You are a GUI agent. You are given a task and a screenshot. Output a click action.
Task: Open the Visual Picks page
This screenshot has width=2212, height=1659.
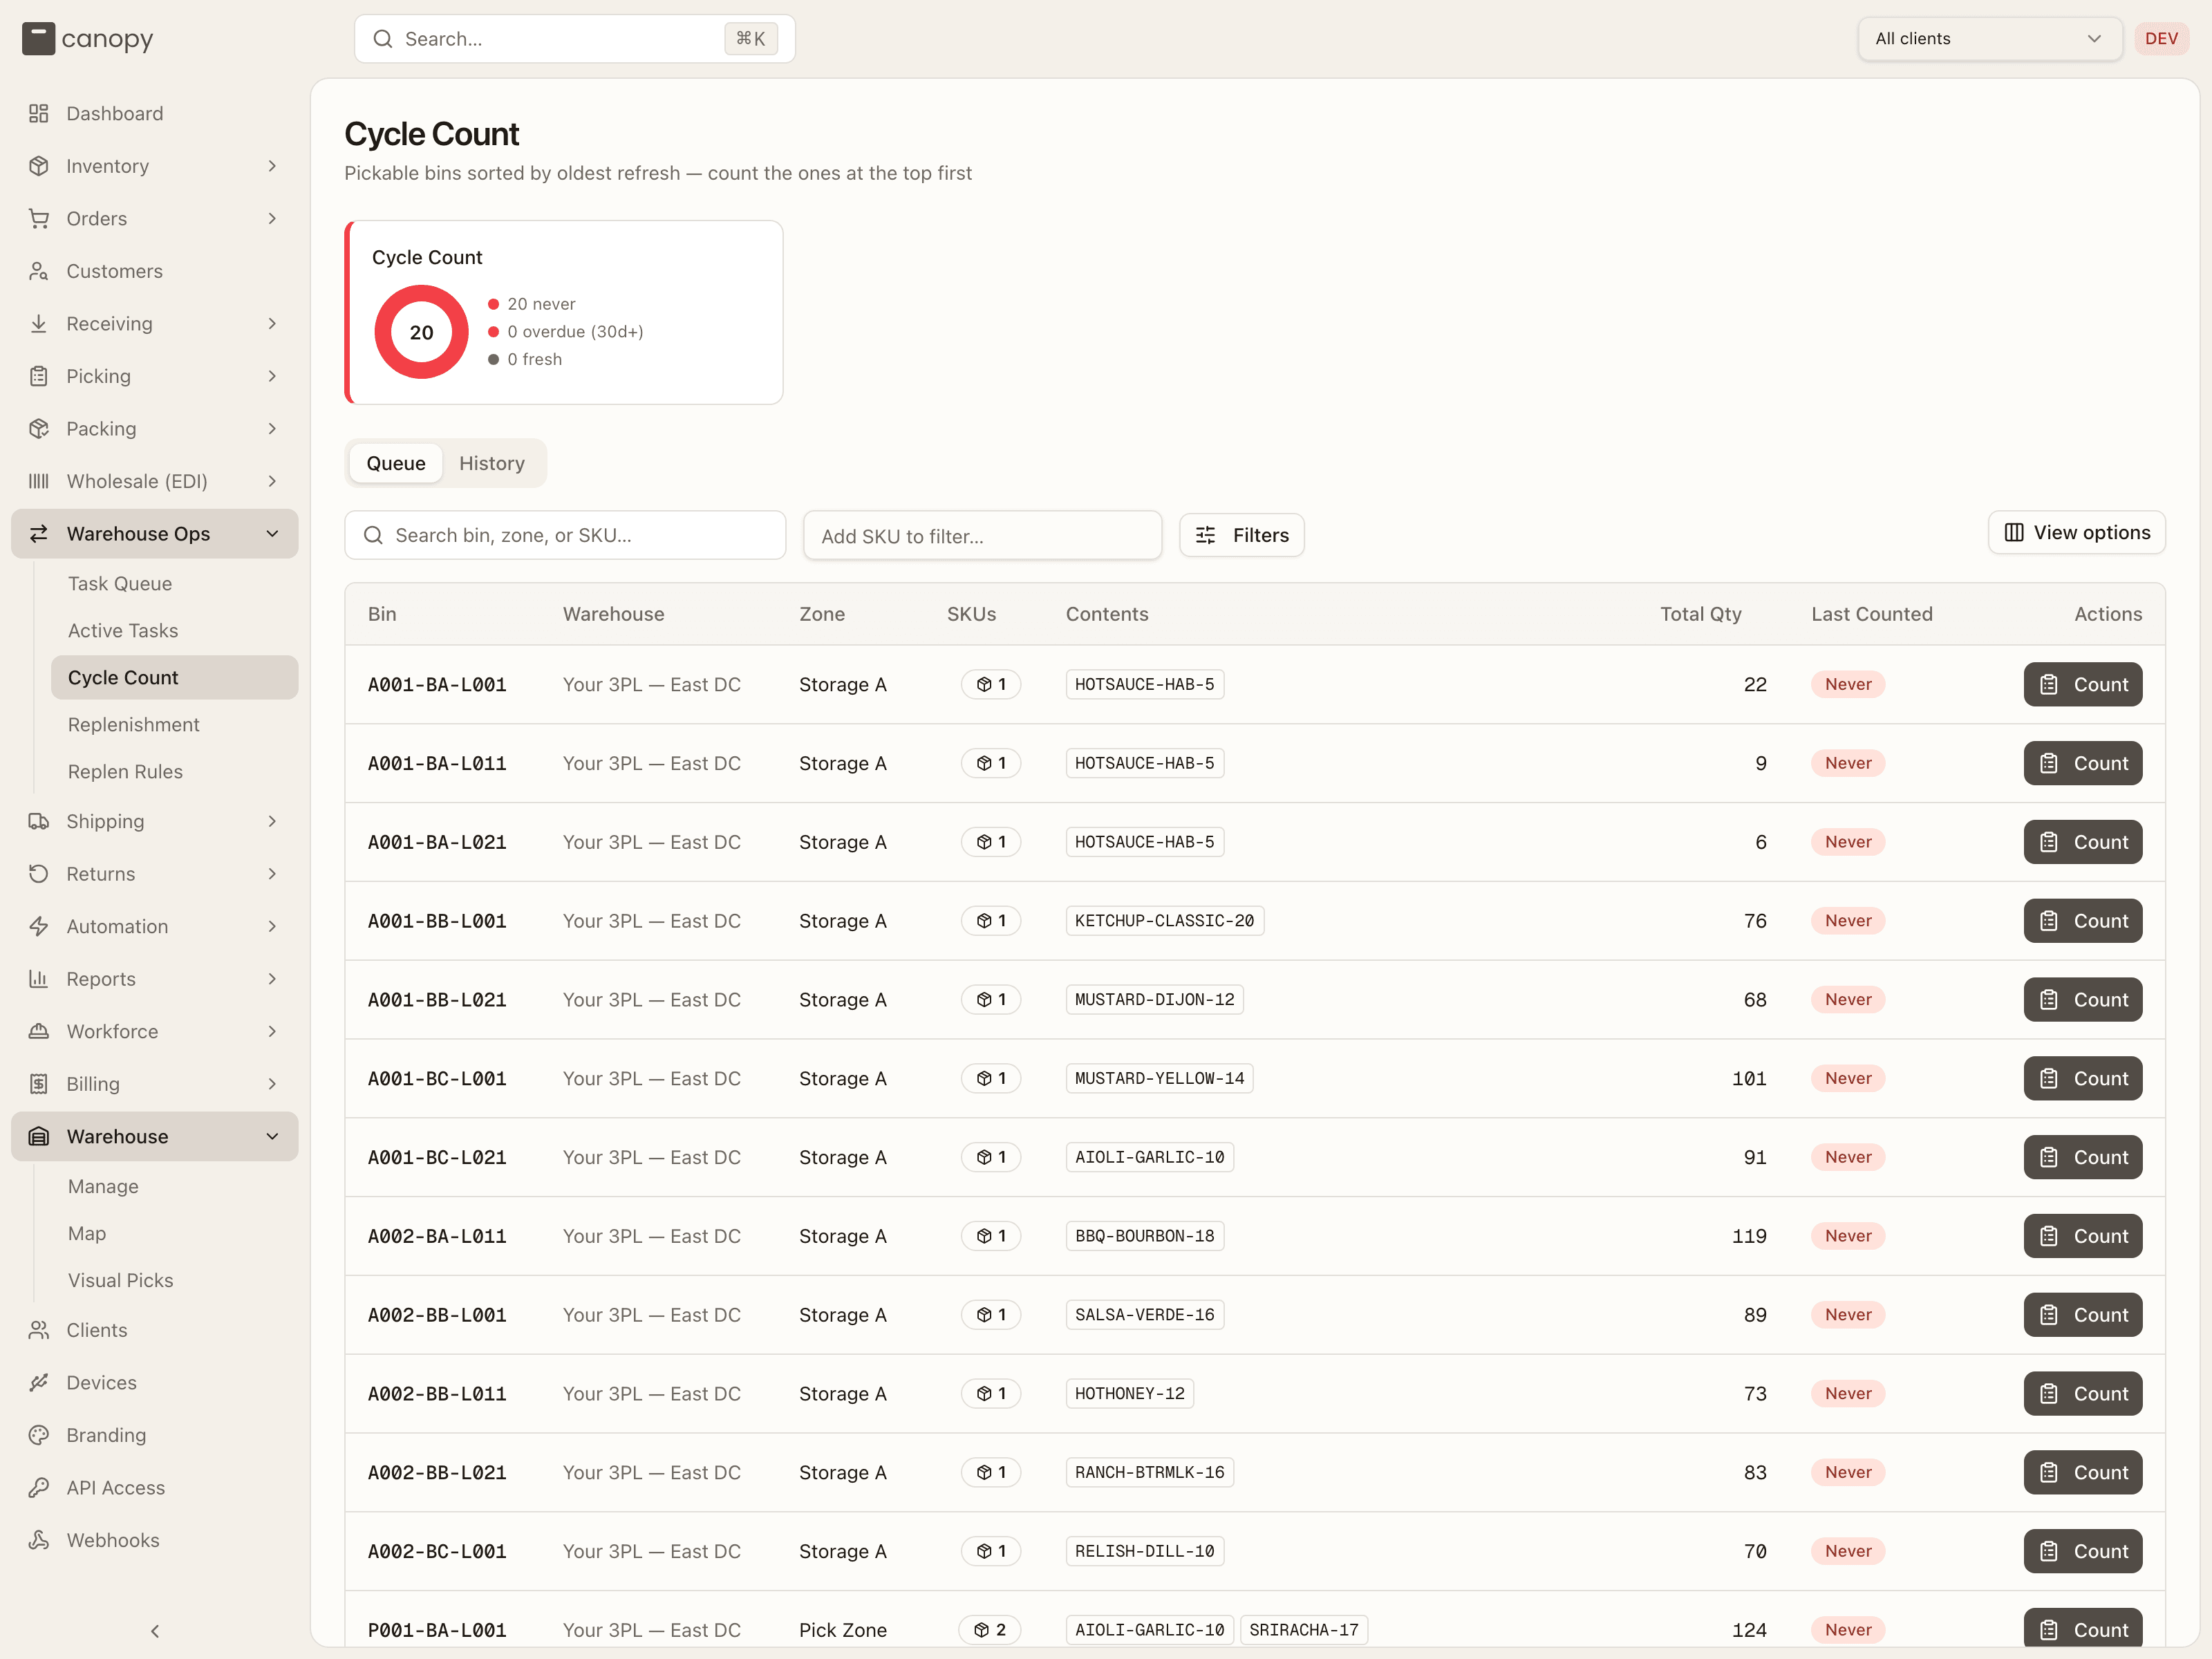(120, 1280)
